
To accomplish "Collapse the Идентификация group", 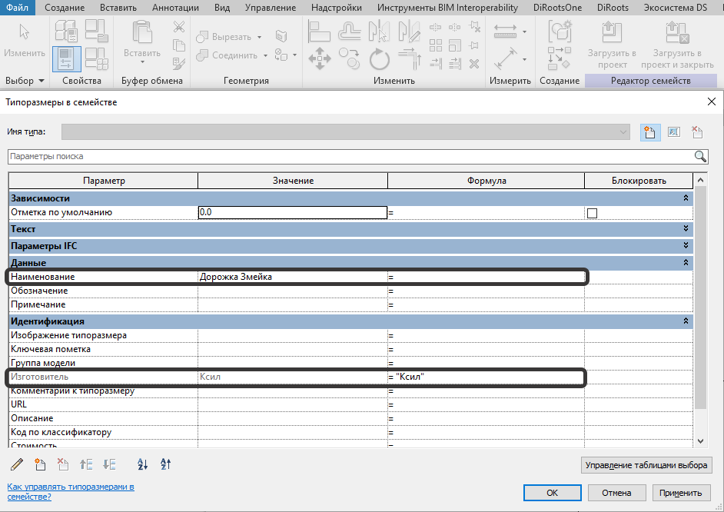I will click(686, 321).
